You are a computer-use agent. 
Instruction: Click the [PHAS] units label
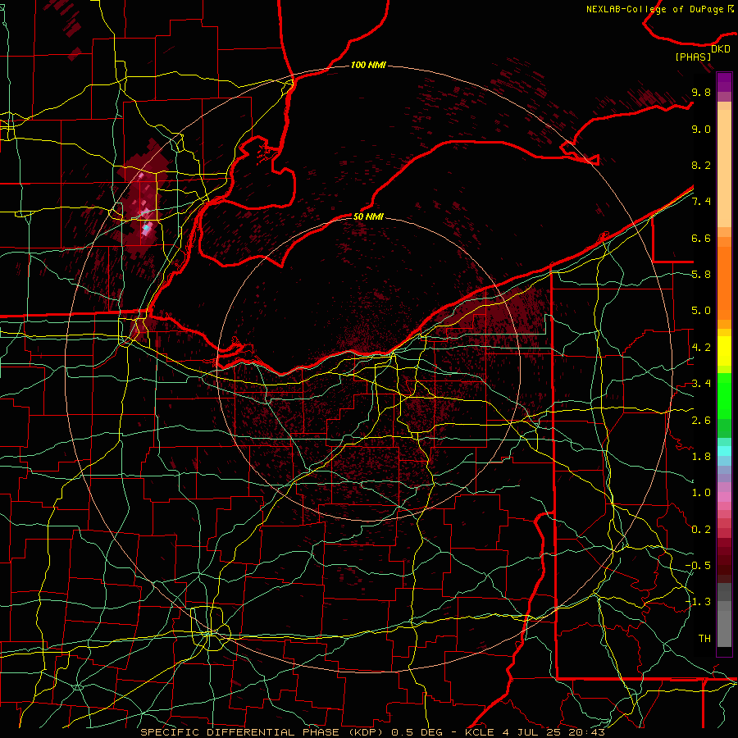[693, 57]
